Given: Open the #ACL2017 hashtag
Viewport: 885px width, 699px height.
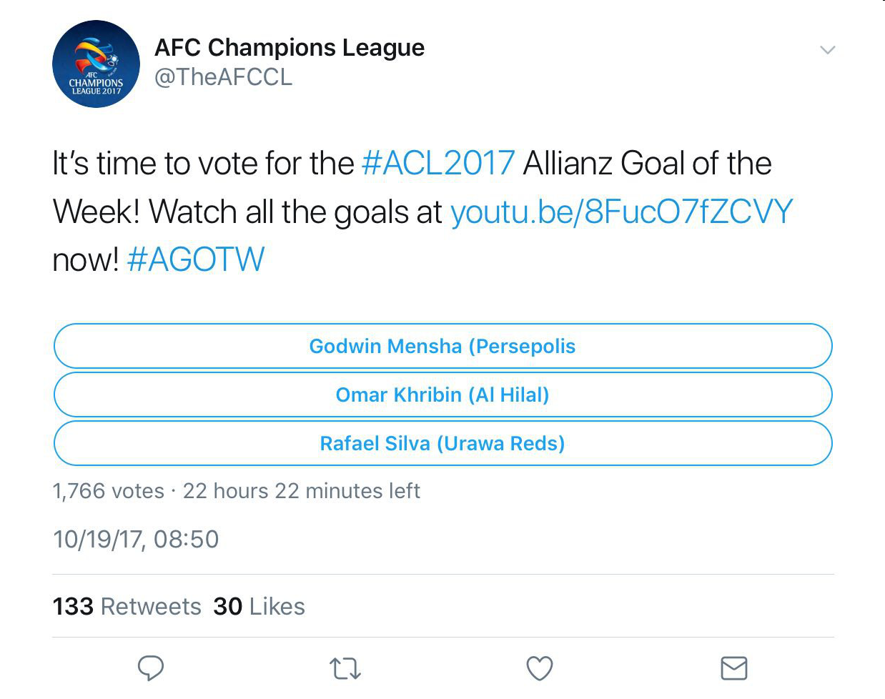Looking at the screenshot, I should click(438, 164).
